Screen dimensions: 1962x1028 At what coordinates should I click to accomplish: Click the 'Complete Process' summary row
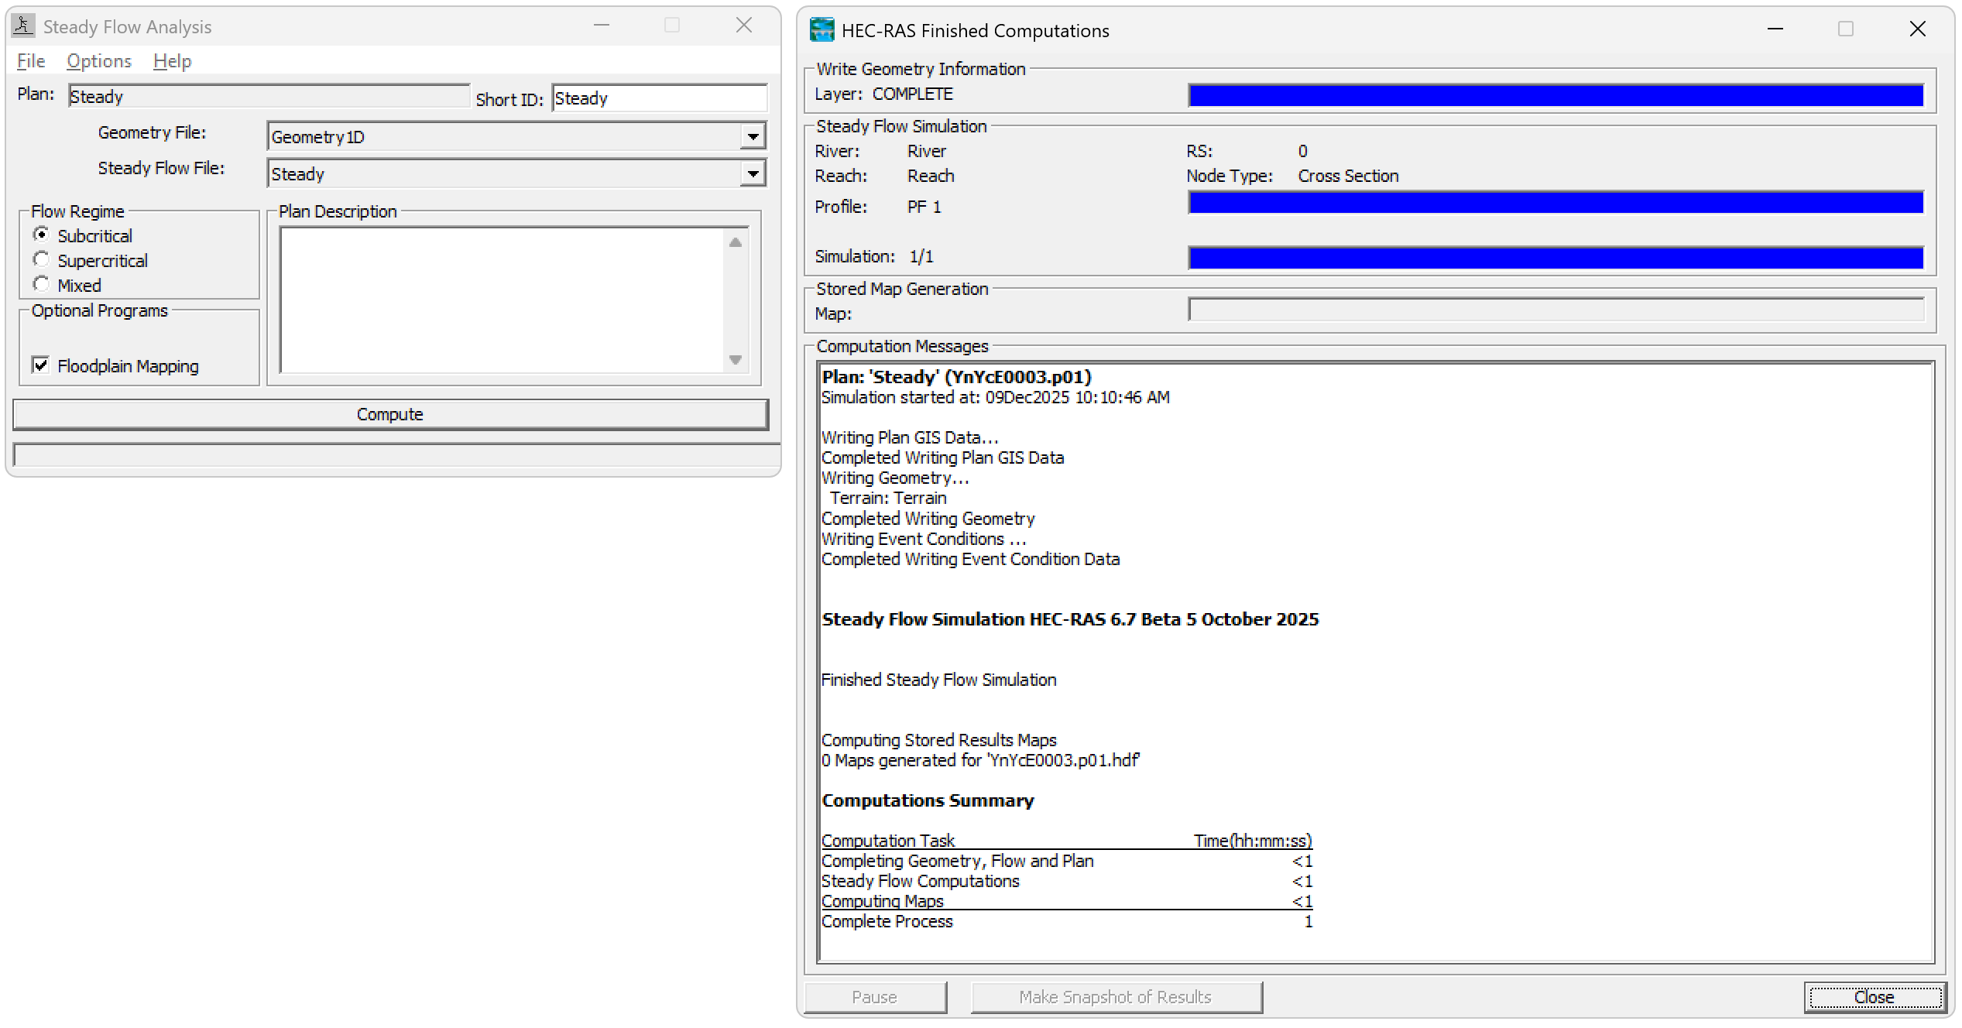(x=1067, y=921)
